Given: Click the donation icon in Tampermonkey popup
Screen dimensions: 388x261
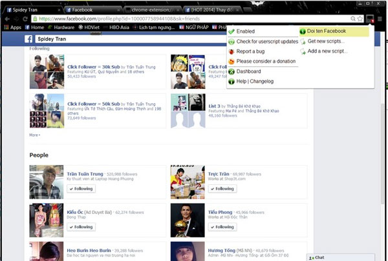Looking at the screenshot, I should coord(232,61).
